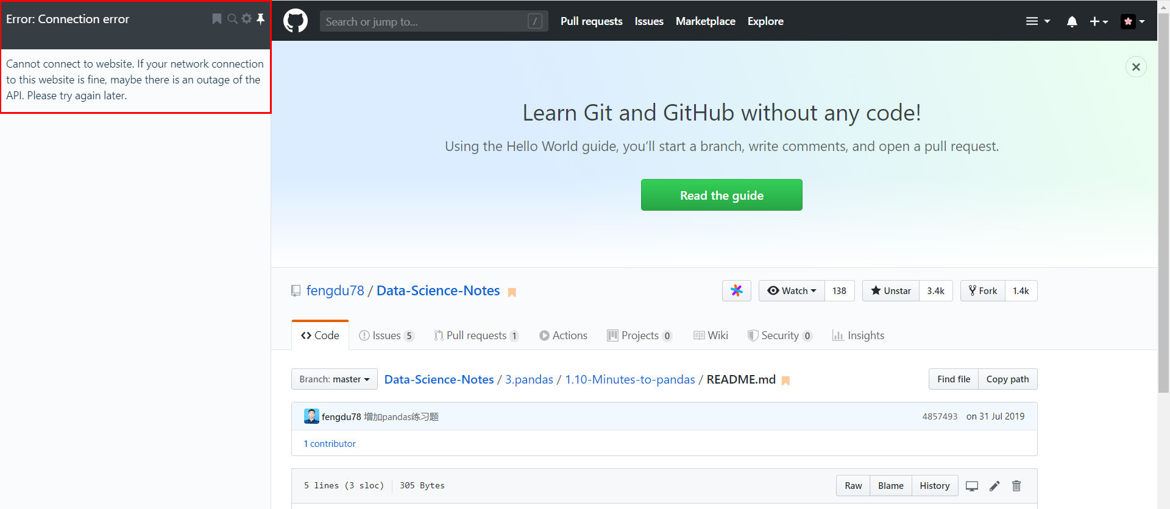
Task: Fork the repository
Action: pyautogui.click(x=983, y=290)
